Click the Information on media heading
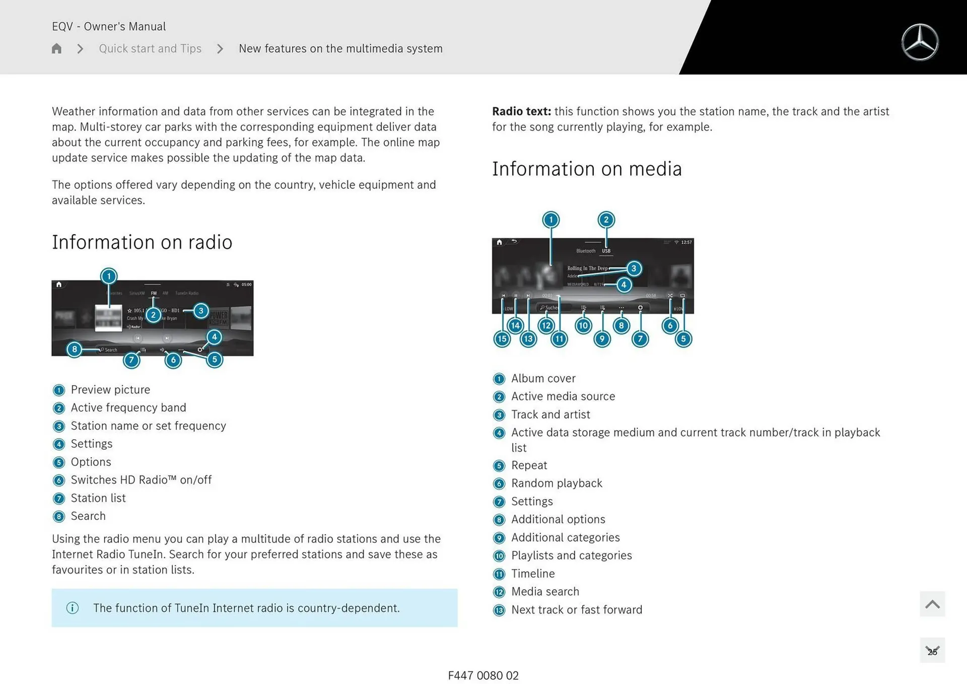Screen dimensions: 967x684 587,169
